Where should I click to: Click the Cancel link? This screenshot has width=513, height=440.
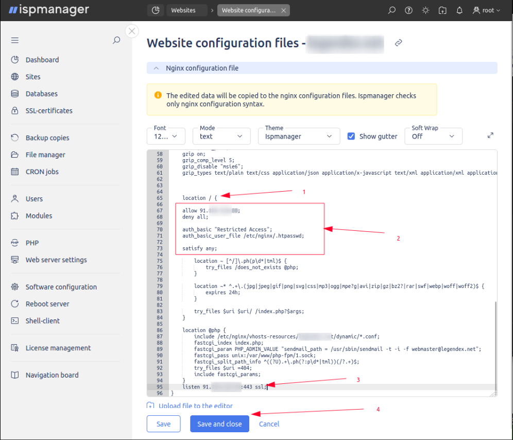tap(269, 424)
